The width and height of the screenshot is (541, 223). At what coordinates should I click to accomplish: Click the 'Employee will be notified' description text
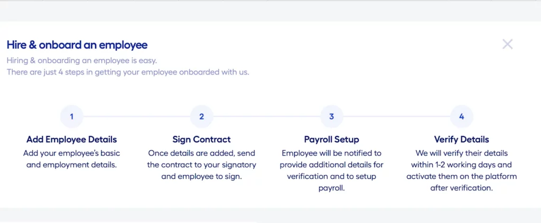tap(332, 171)
